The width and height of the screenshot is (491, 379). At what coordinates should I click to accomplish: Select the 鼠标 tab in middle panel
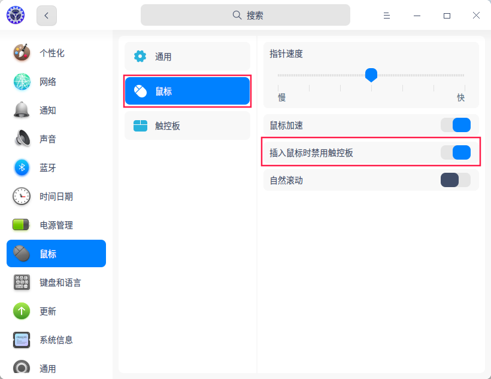187,91
